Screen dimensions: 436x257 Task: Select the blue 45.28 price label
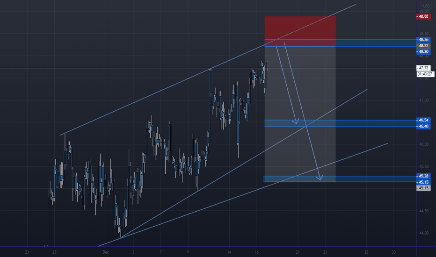423,176
